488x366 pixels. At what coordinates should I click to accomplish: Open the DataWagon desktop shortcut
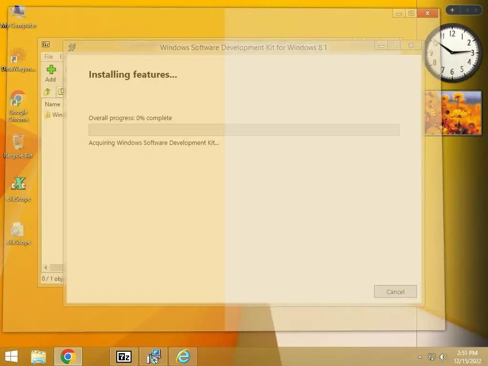[x=18, y=60]
